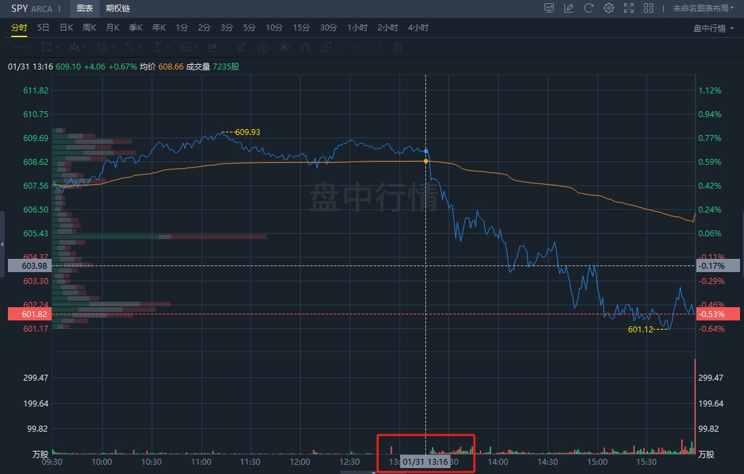Select the 日K timeframe tab
This screenshot has height=474, width=744.
[66, 27]
